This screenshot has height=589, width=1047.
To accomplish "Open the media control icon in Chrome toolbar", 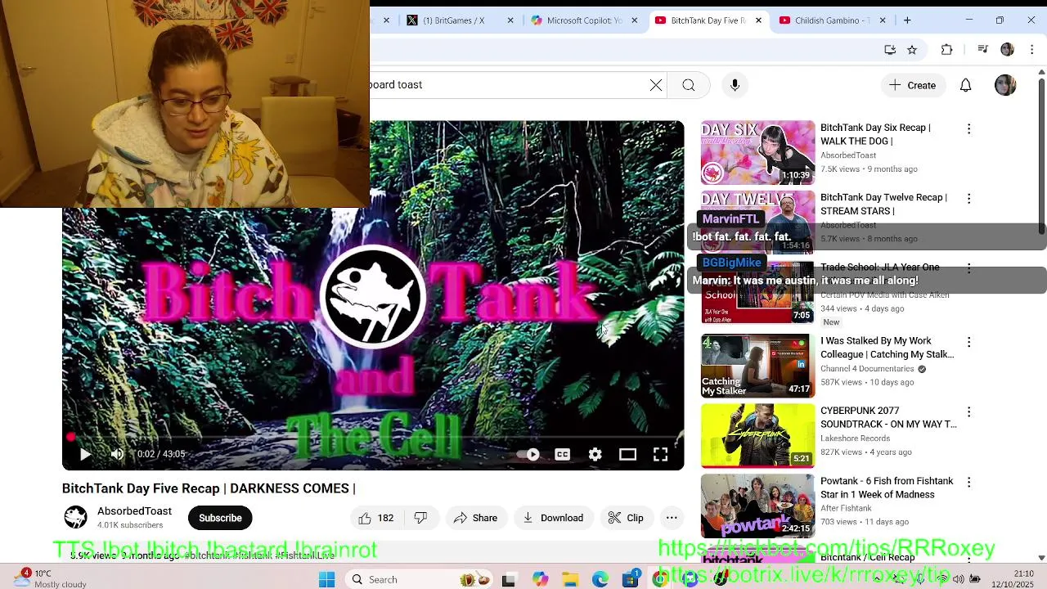I will coord(982,50).
